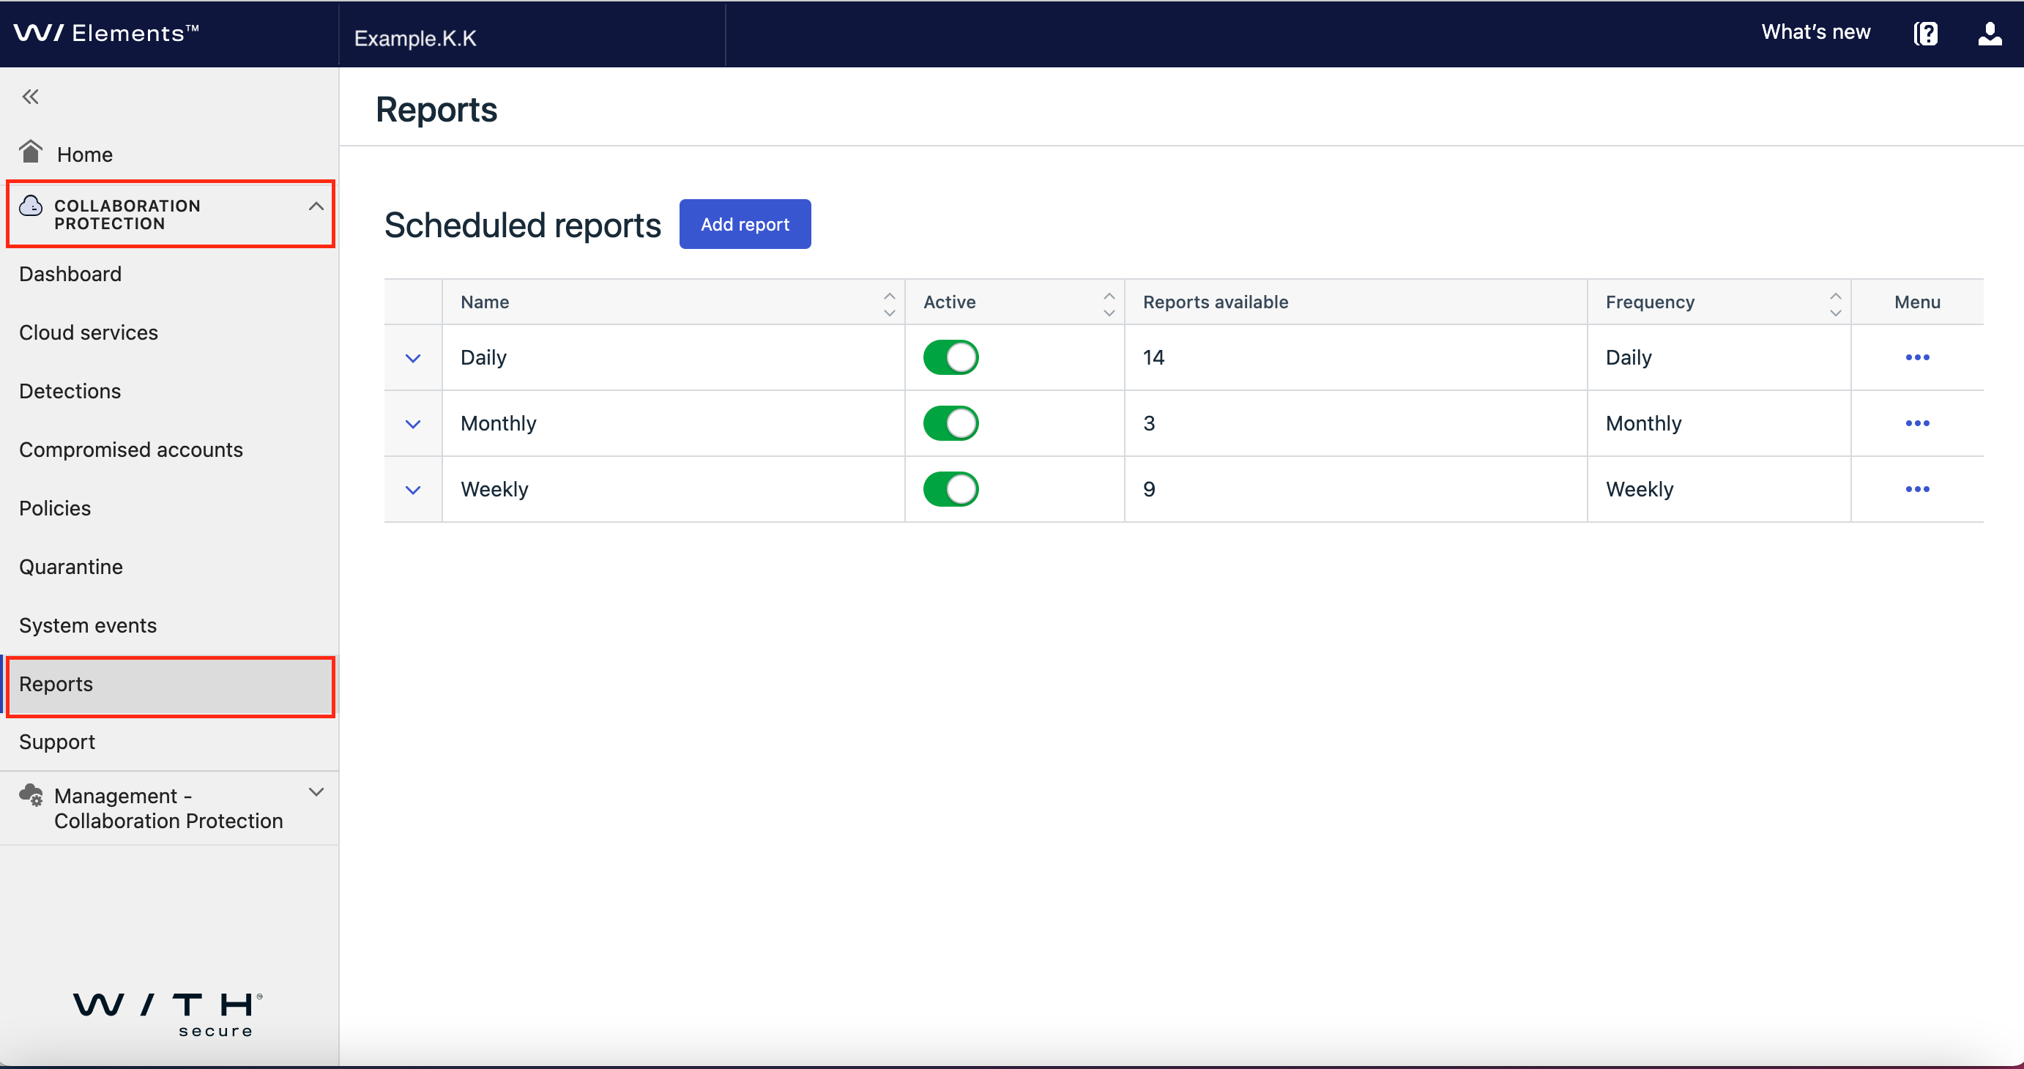The image size is (2024, 1069).
Task: Select Reports in the sidebar
Action: (169, 684)
